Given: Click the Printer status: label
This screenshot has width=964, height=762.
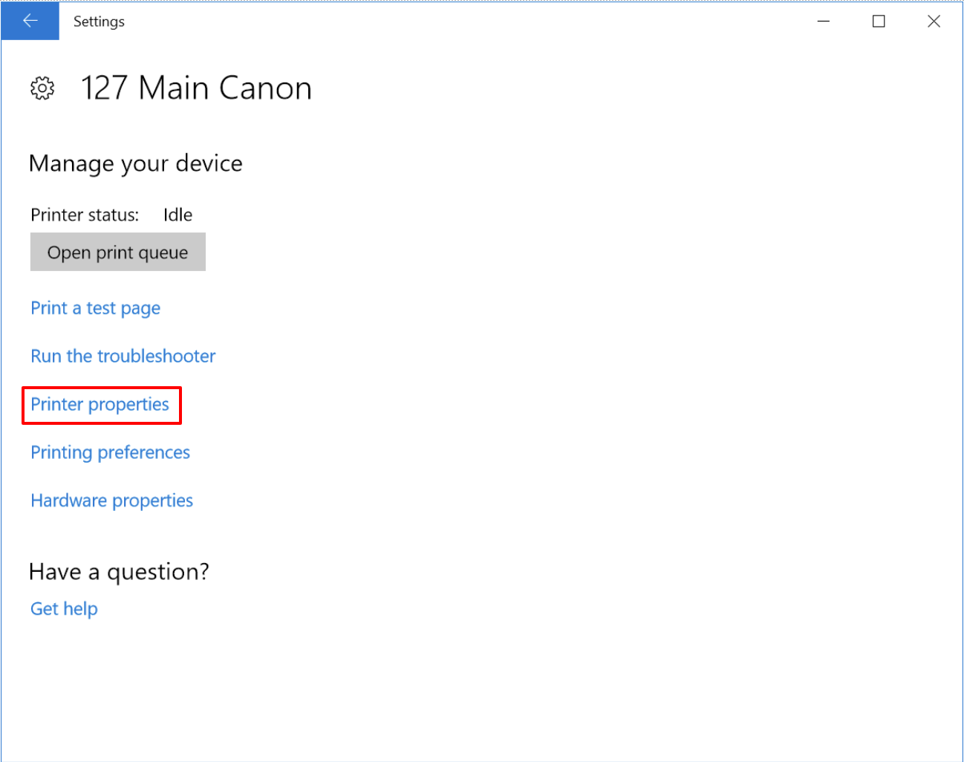Looking at the screenshot, I should [85, 215].
